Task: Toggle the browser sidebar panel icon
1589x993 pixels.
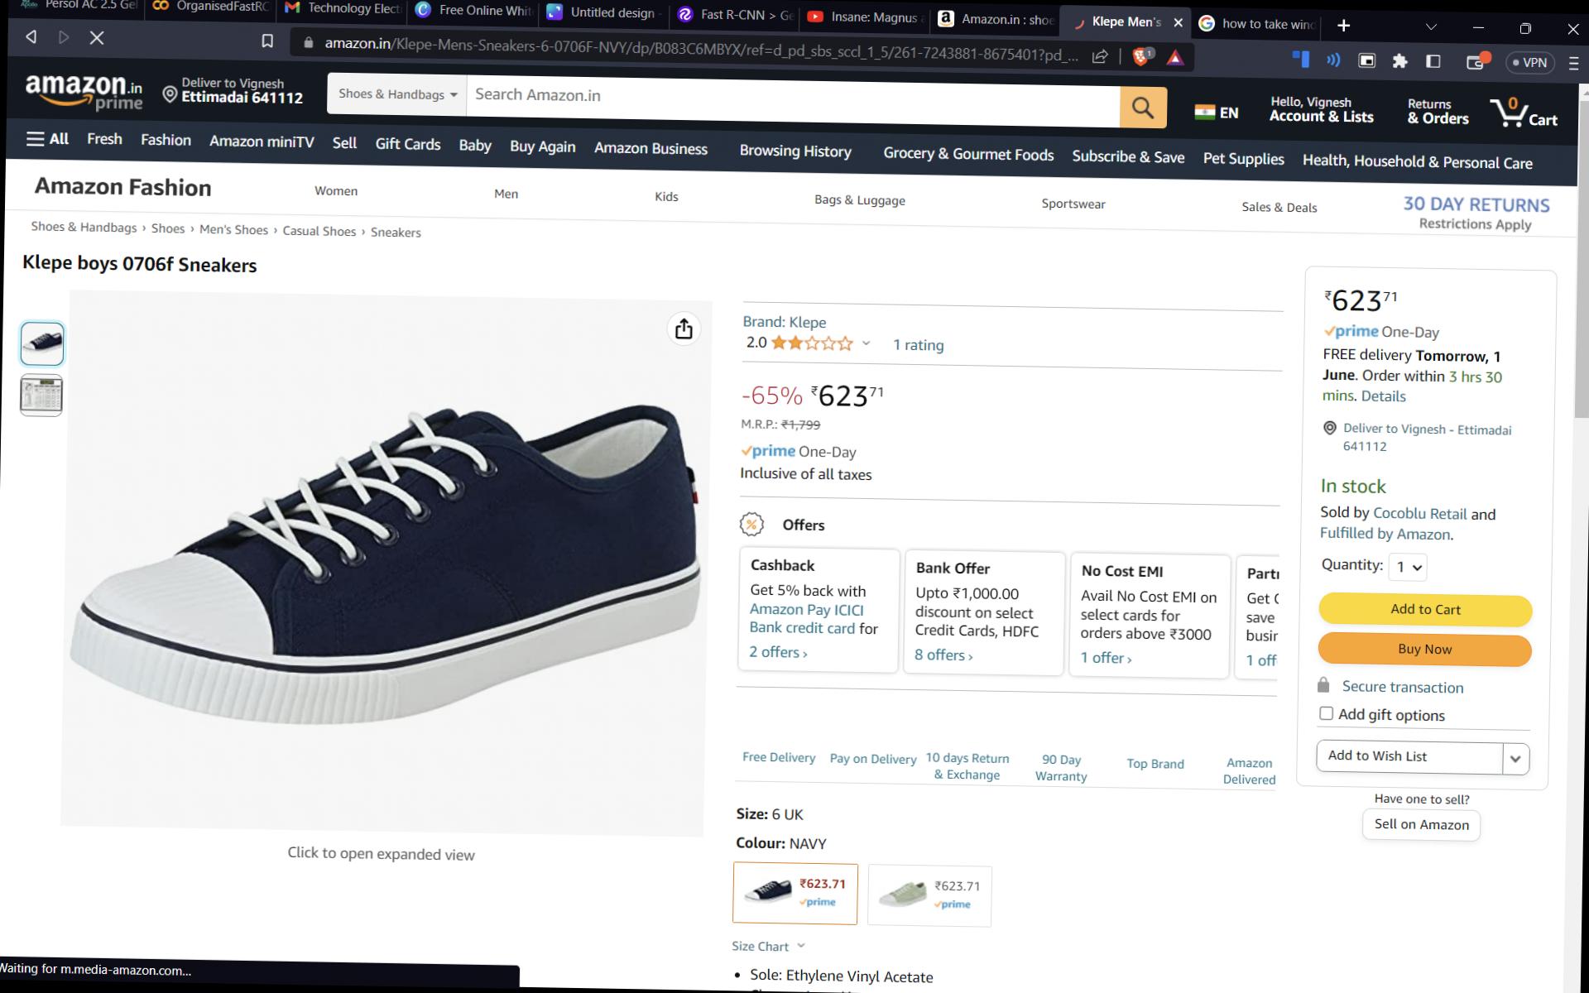Action: point(1433,61)
